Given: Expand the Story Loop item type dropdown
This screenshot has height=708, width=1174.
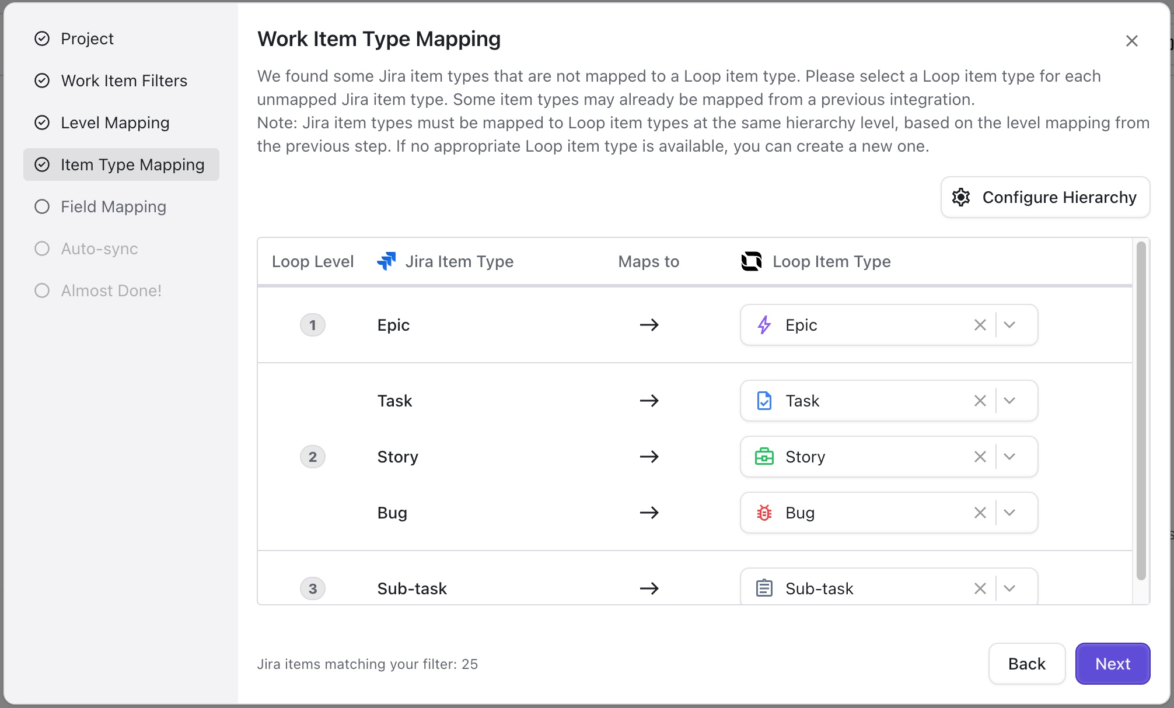Looking at the screenshot, I should point(1010,457).
